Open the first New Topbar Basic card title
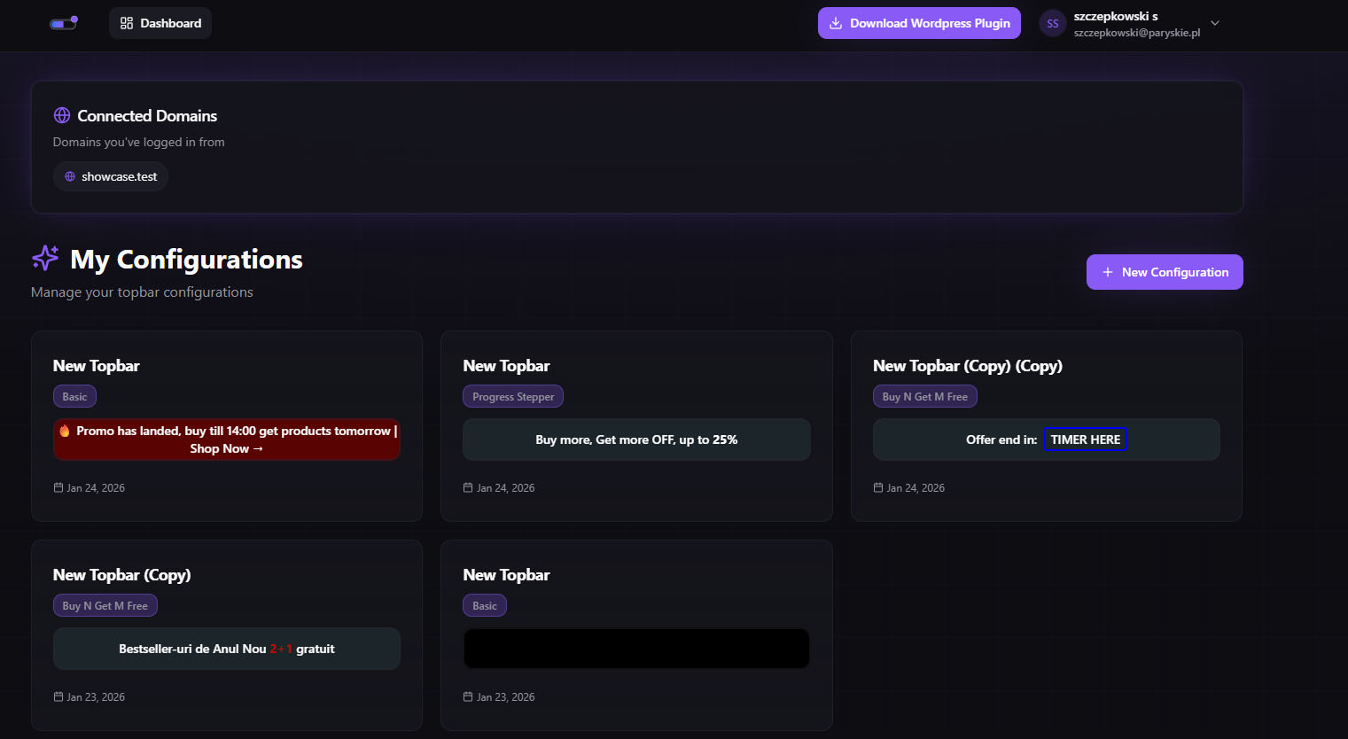Image resolution: width=1348 pixels, height=739 pixels. pos(97,366)
